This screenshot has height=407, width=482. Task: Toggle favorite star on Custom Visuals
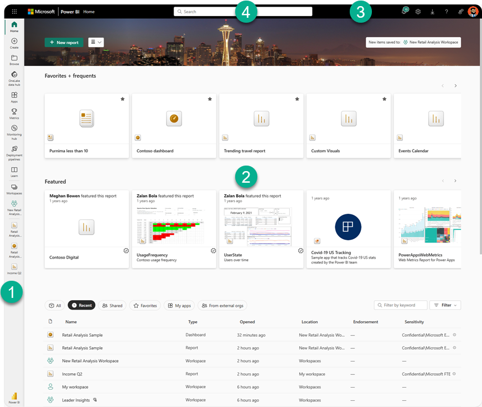(385, 99)
